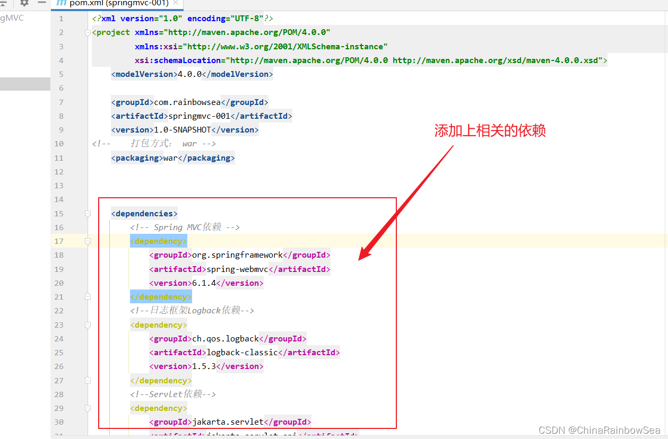This screenshot has width=668, height=439.
Task: Select the highlighted row in project tree
Action: tap(25, 84)
